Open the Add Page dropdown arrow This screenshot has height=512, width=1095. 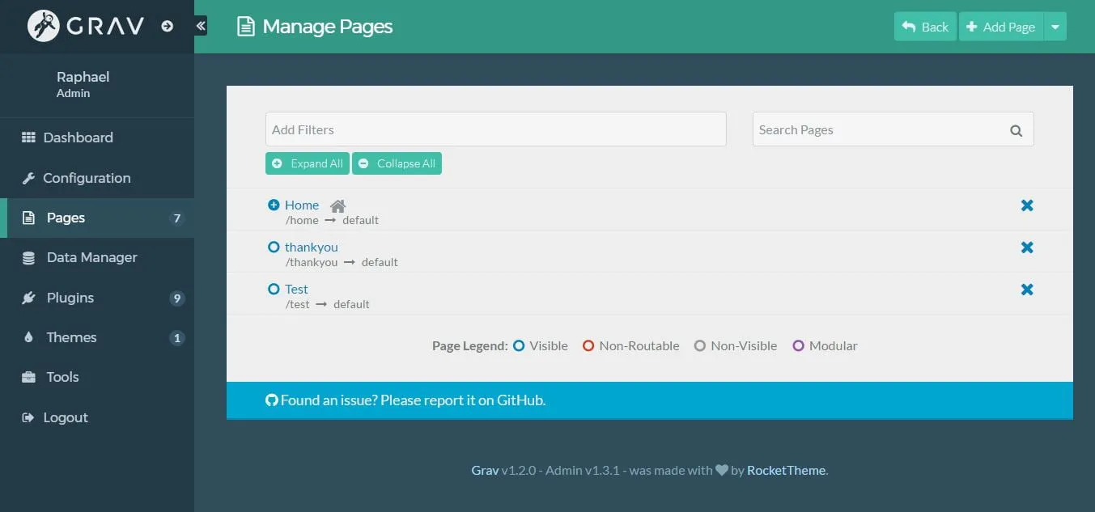click(x=1055, y=27)
